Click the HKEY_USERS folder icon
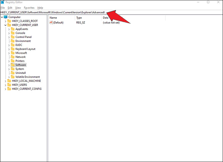Image resolution: width=223 pixels, height=162 pixels. pyautogui.click(x=9, y=85)
